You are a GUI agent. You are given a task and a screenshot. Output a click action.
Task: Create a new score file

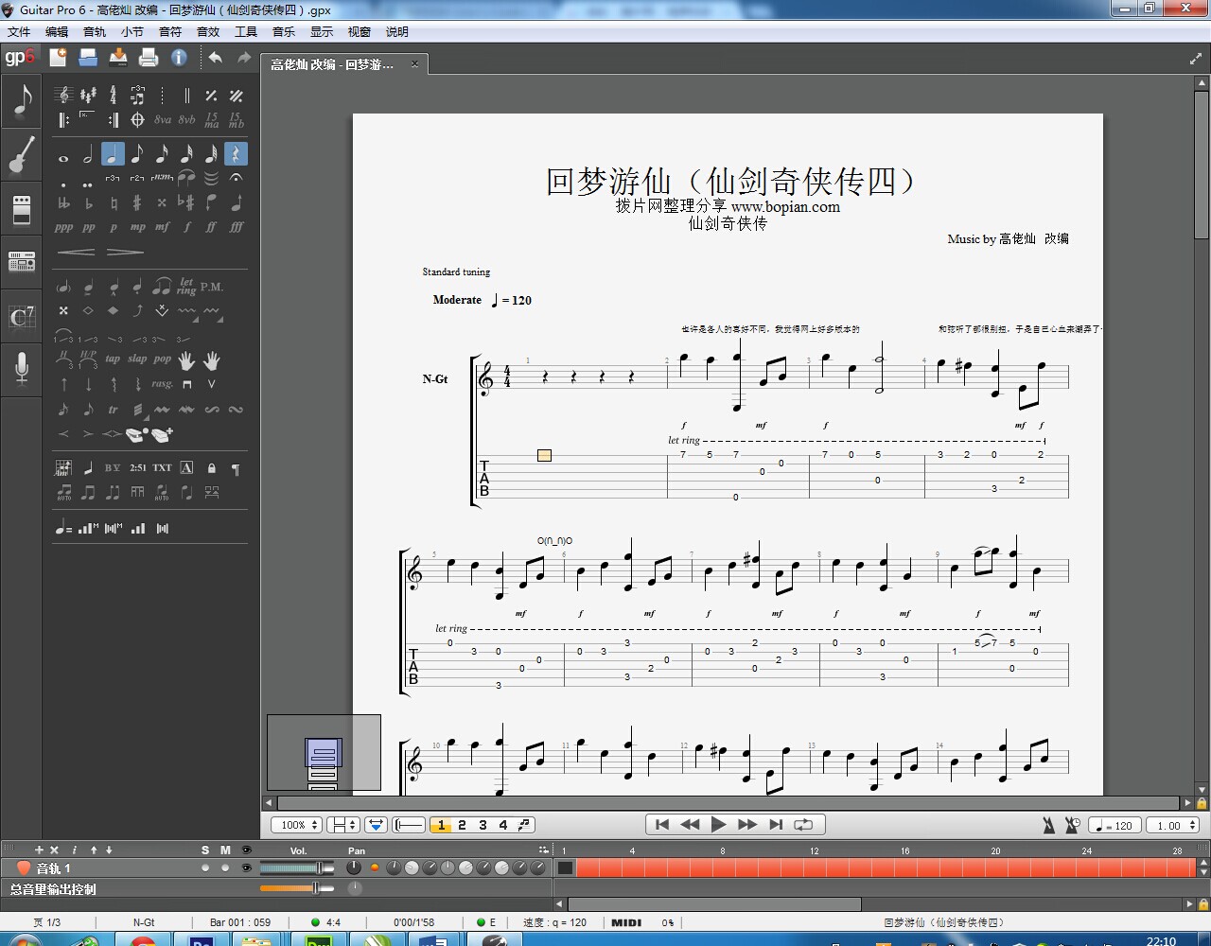pos(58,58)
